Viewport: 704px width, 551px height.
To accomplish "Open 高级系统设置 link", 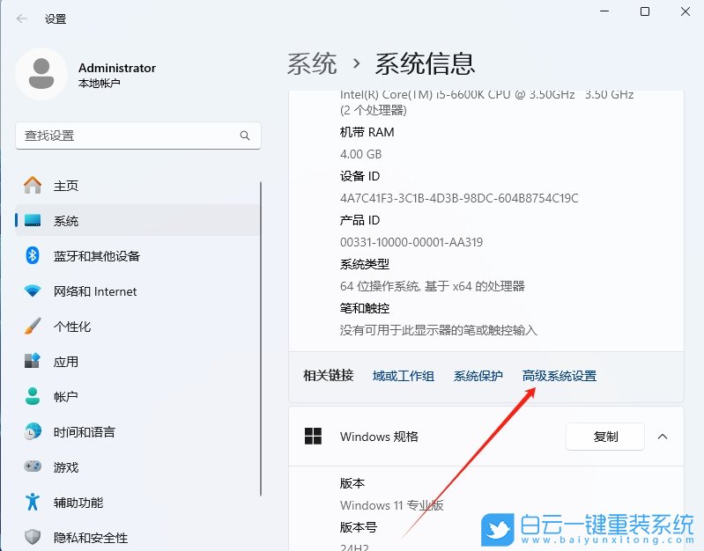I will [x=559, y=376].
